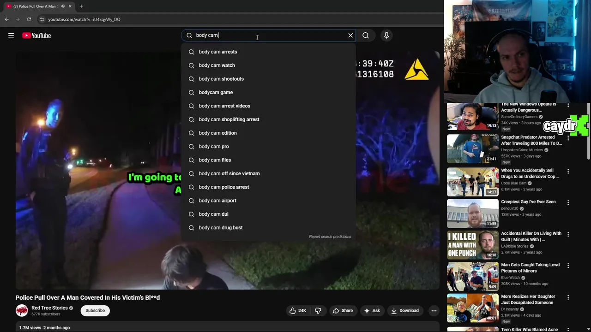Choose suggestion 'body cam watch'
591x332 pixels.
click(x=268, y=65)
